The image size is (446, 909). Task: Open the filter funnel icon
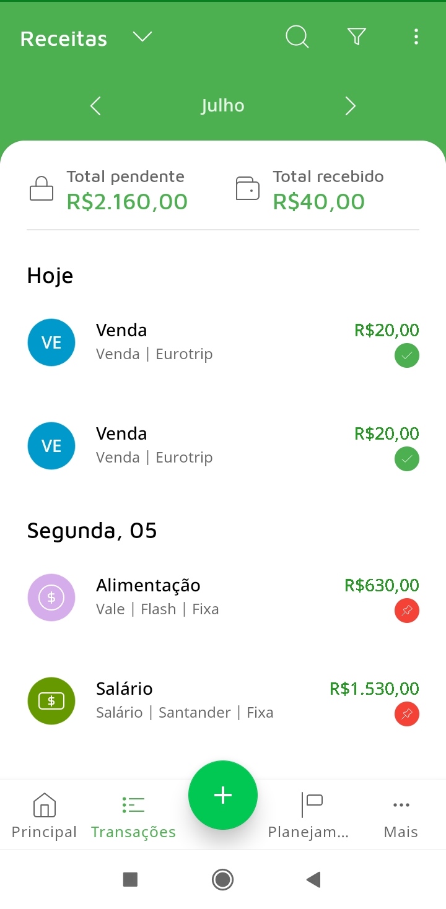357,37
